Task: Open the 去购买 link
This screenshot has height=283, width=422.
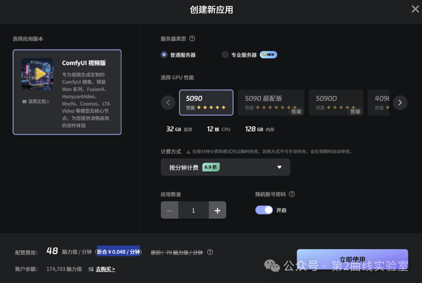Action: [x=105, y=269]
